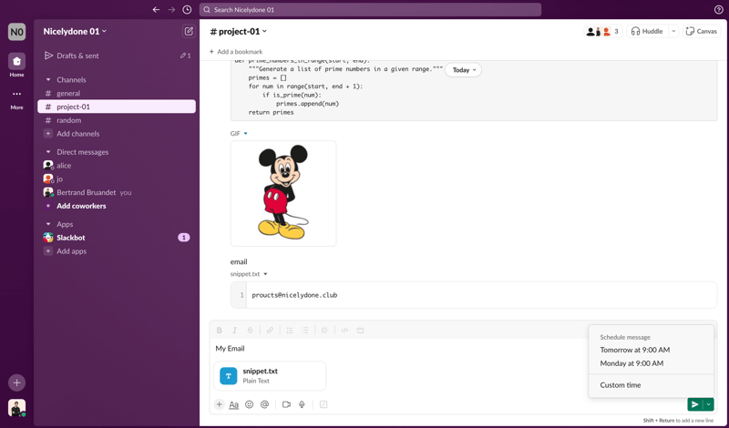Open the Huddle options chevron
The height and width of the screenshot is (428, 729).
point(673,31)
